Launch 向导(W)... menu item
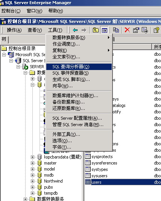Image resolution: width=161 pixels, height=201 pixels. (79, 86)
